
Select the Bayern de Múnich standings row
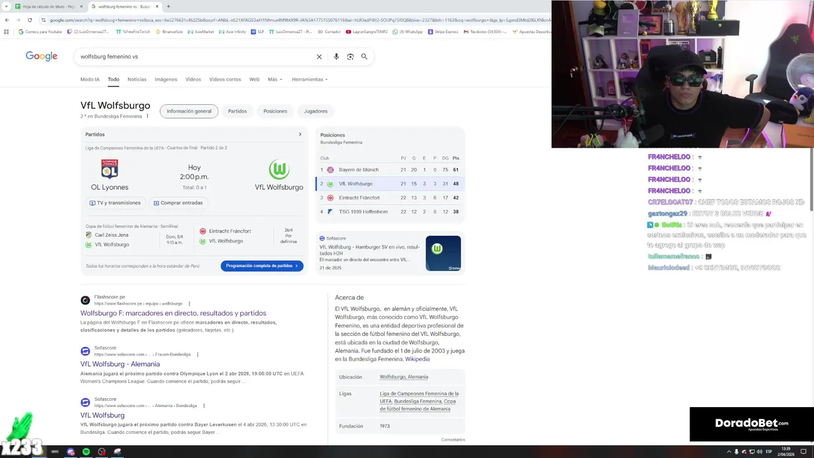[390, 170]
